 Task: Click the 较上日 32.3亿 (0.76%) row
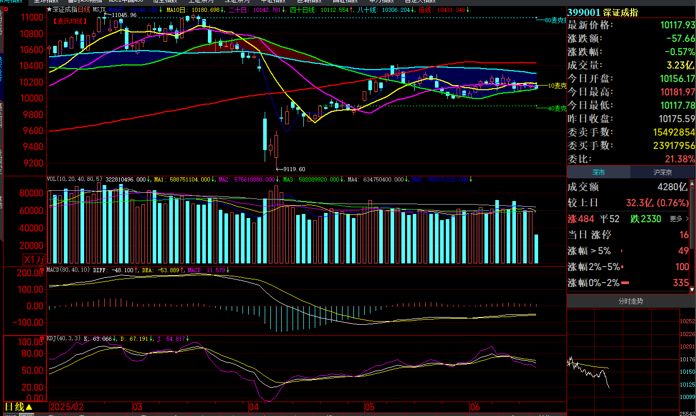pyautogui.click(x=628, y=203)
